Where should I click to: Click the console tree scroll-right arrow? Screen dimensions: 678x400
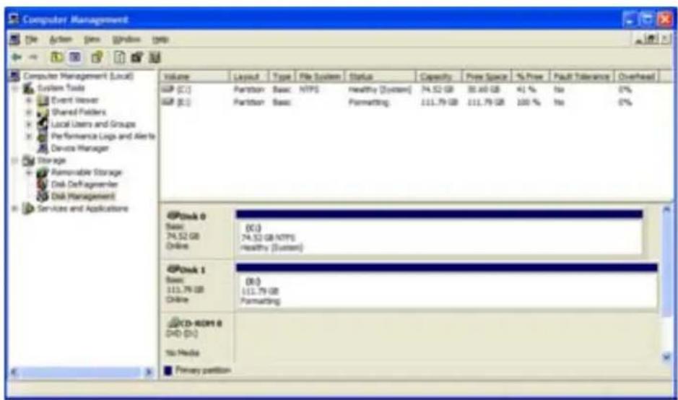click(149, 371)
